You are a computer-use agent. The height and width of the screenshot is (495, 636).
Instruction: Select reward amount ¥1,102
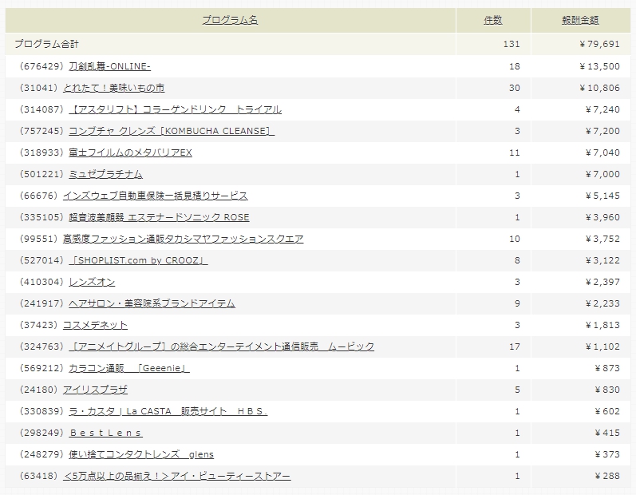tap(602, 346)
